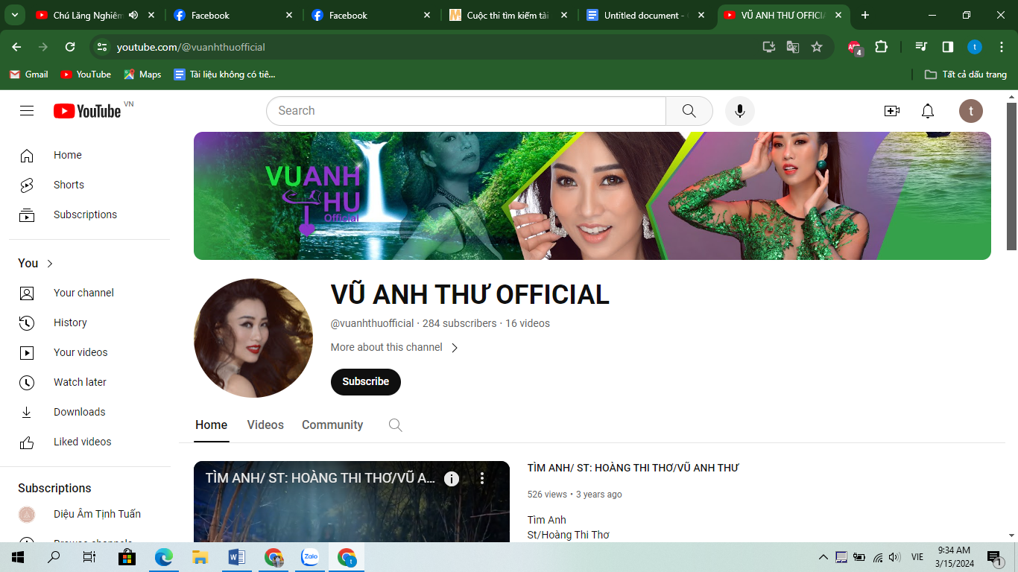Click the TÌM ANH video title link
This screenshot has height=572, width=1018.
point(633,468)
